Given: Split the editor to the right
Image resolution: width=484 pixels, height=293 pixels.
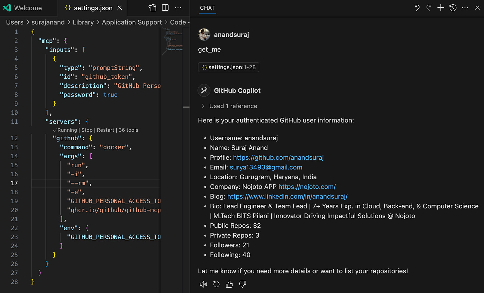Looking at the screenshot, I should tap(165, 8).
